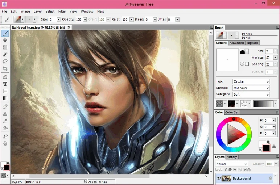The width and height of the screenshot is (280, 185).
Task: Click the black foreground swatch in Color panel
Action: tap(266, 148)
